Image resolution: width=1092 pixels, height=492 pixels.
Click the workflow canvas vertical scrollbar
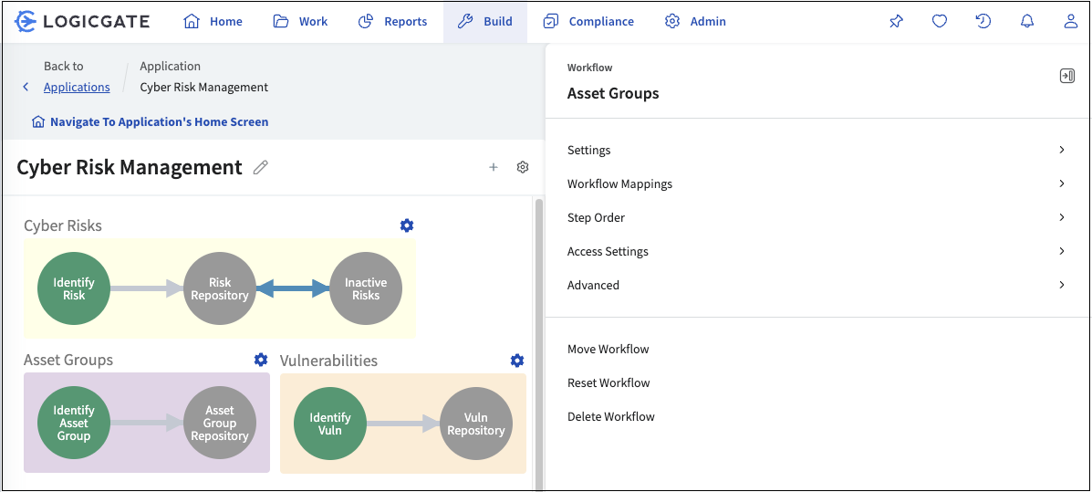pyautogui.click(x=537, y=341)
